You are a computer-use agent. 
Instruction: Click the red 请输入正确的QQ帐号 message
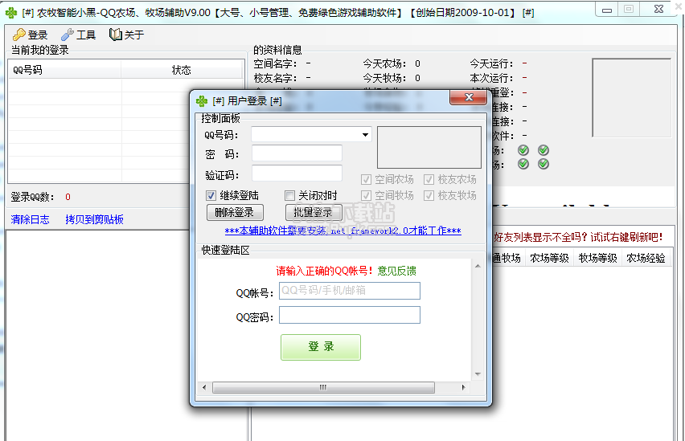pyautogui.click(x=324, y=271)
